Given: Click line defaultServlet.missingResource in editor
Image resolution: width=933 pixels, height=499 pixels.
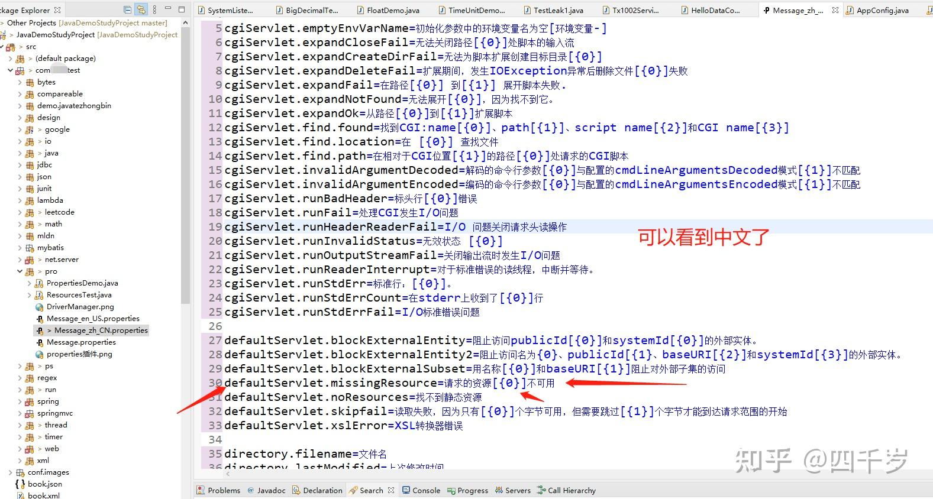Looking at the screenshot, I should tap(389, 383).
